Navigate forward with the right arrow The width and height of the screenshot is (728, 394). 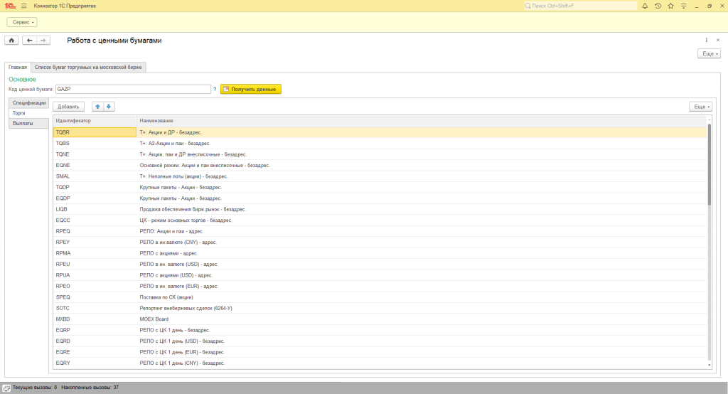(43, 41)
